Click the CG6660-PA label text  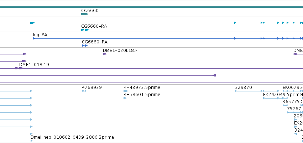point(95,42)
